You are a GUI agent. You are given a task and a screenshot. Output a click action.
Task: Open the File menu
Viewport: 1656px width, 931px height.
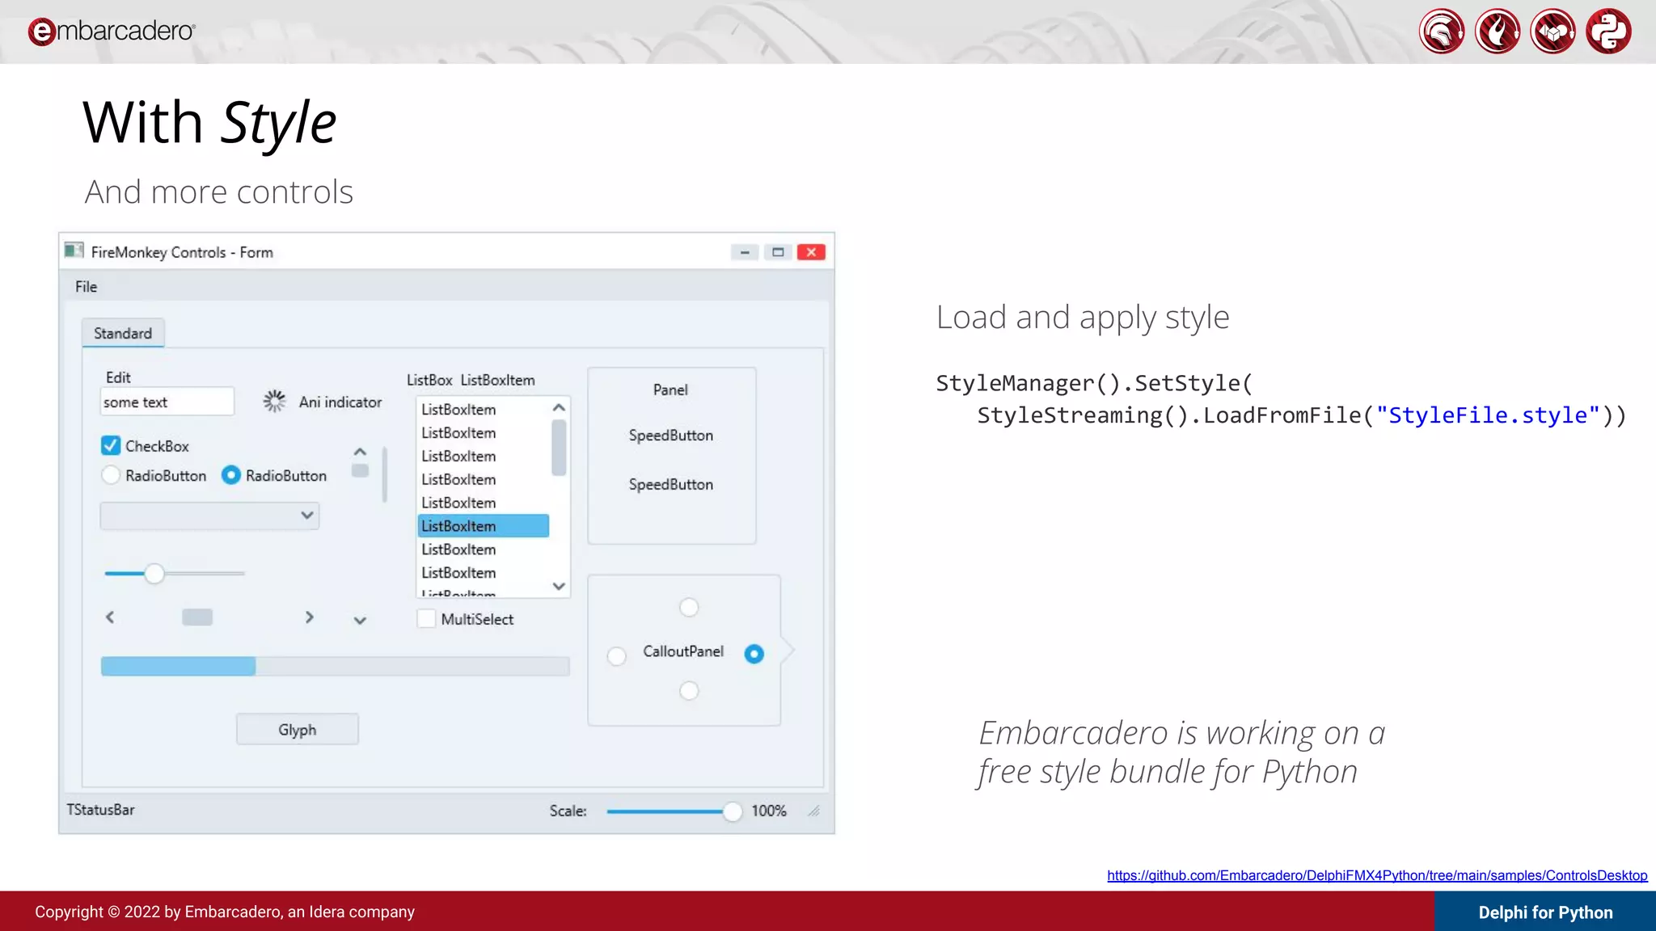(86, 286)
